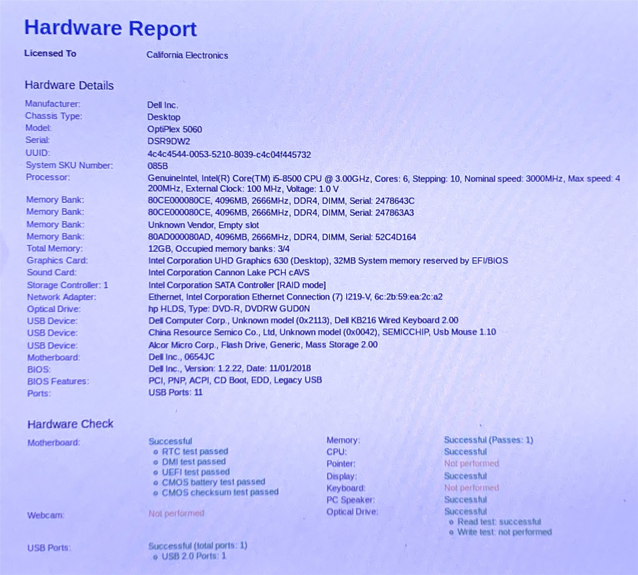Select 'California Electronics' licensee text

tap(187, 55)
